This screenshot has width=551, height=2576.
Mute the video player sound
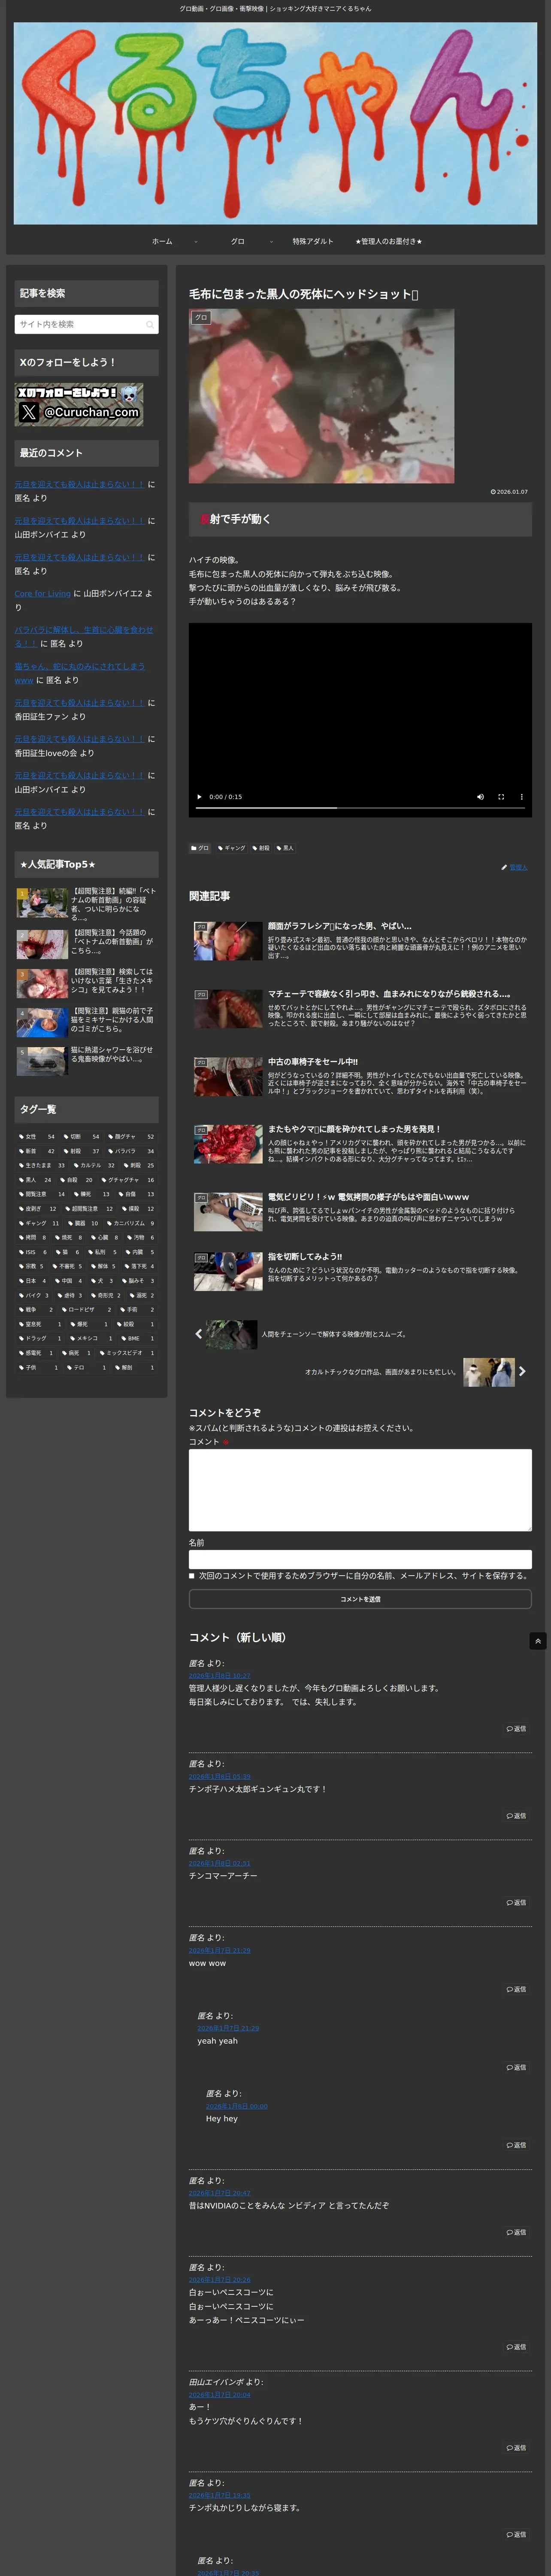tap(480, 797)
